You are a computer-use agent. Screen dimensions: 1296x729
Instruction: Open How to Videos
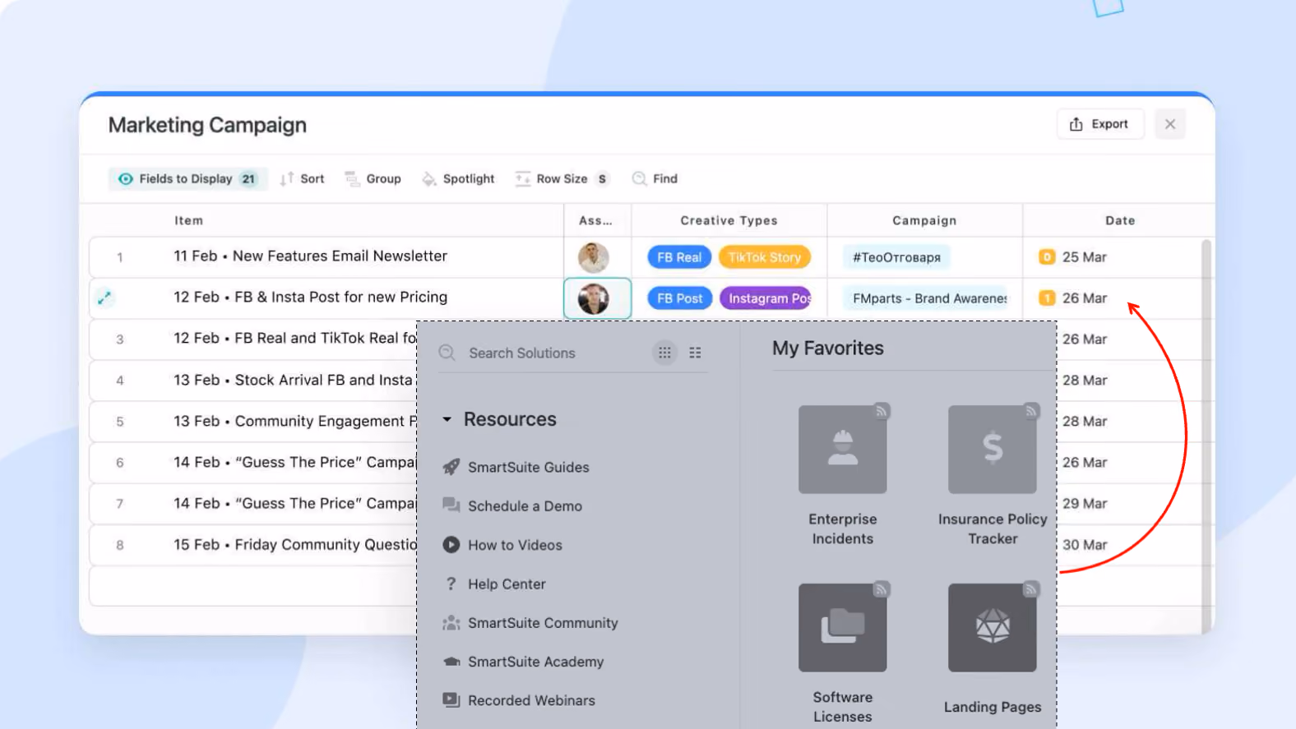502,545
